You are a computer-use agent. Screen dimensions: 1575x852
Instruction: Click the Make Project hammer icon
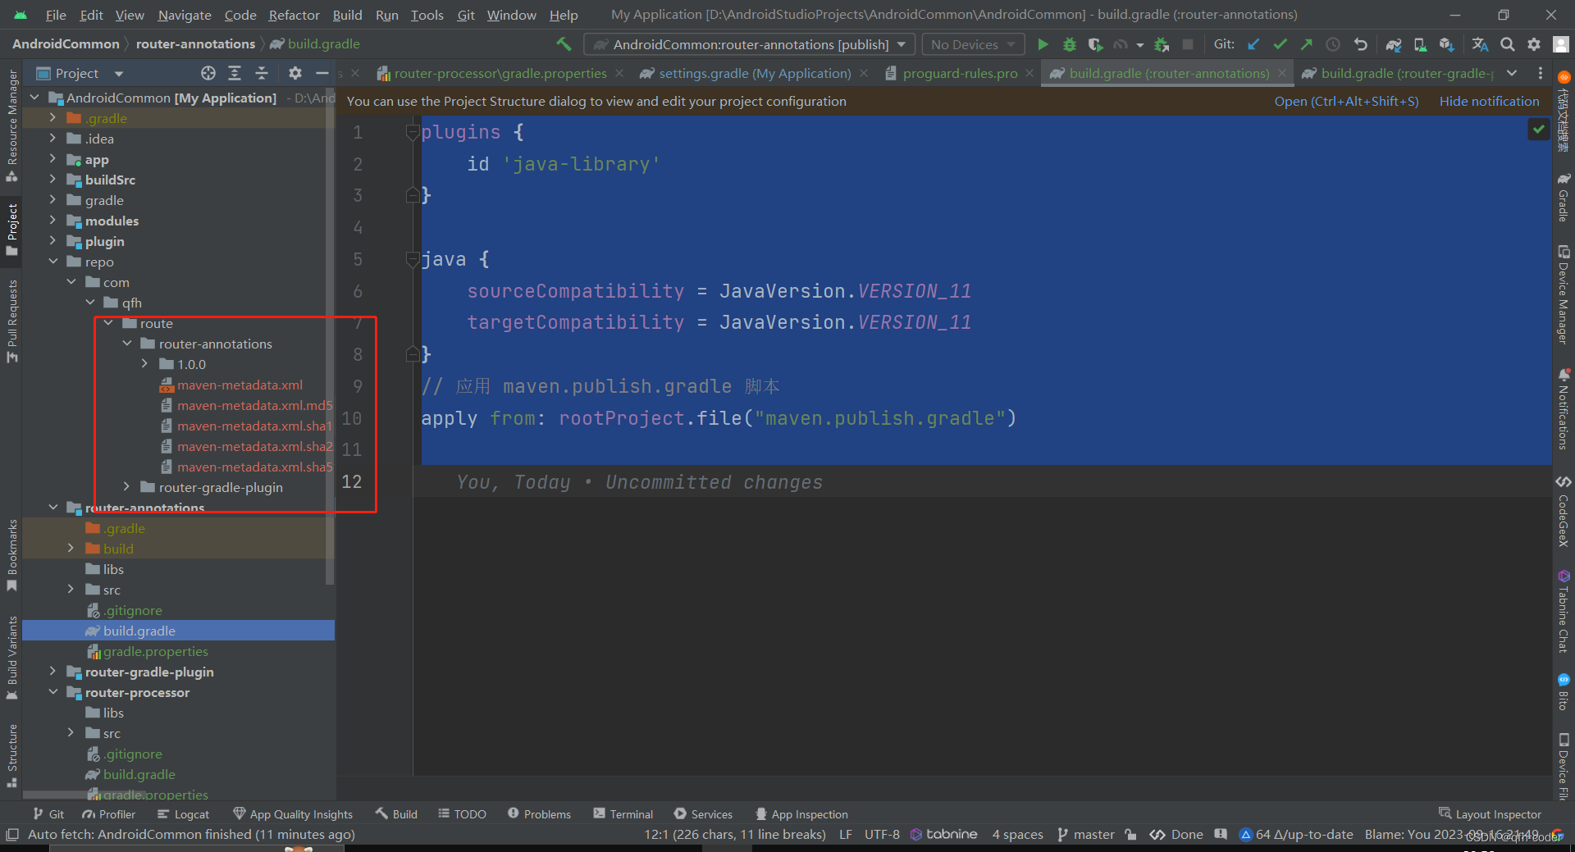[x=564, y=44]
